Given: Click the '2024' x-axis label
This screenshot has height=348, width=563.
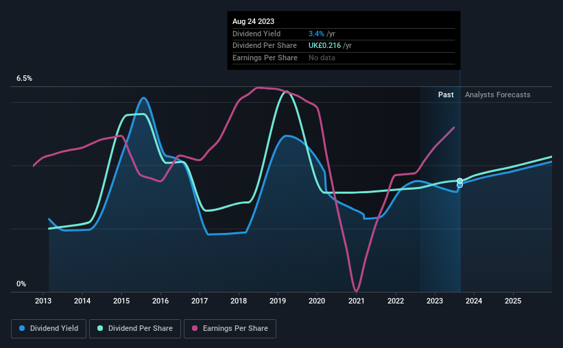Looking at the screenshot, I should pos(474,301).
